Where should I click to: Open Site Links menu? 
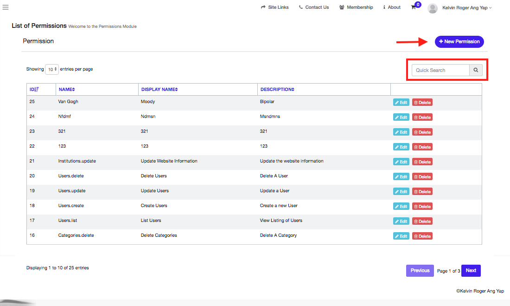pos(275,7)
